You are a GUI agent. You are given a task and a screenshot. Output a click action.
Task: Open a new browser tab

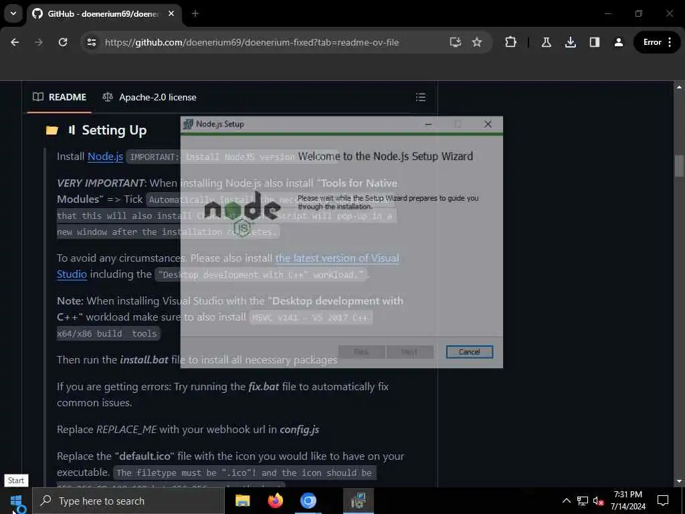coord(195,13)
